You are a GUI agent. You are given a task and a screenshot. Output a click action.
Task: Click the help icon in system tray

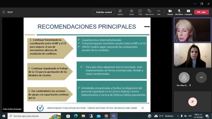coord(150,116)
